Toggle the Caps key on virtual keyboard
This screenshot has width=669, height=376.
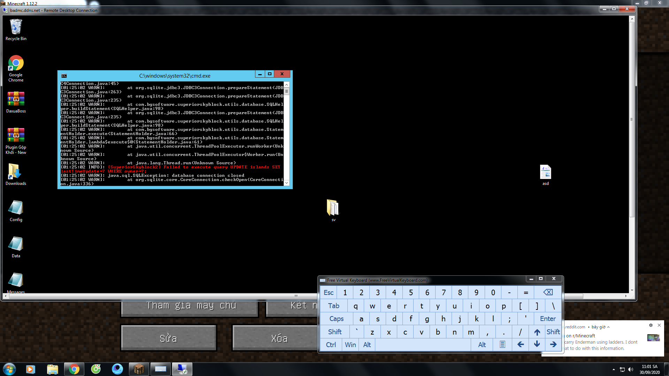[x=336, y=319]
